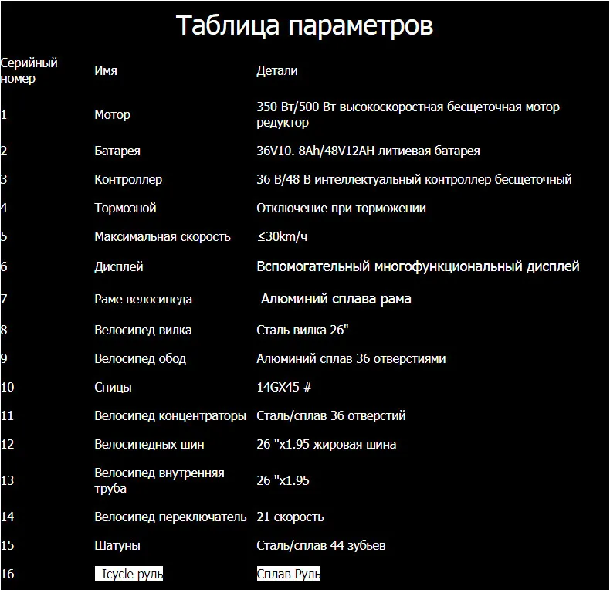Click the 'Спицы' name cell
This screenshot has height=590, width=610.
click(x=113, y=387)
